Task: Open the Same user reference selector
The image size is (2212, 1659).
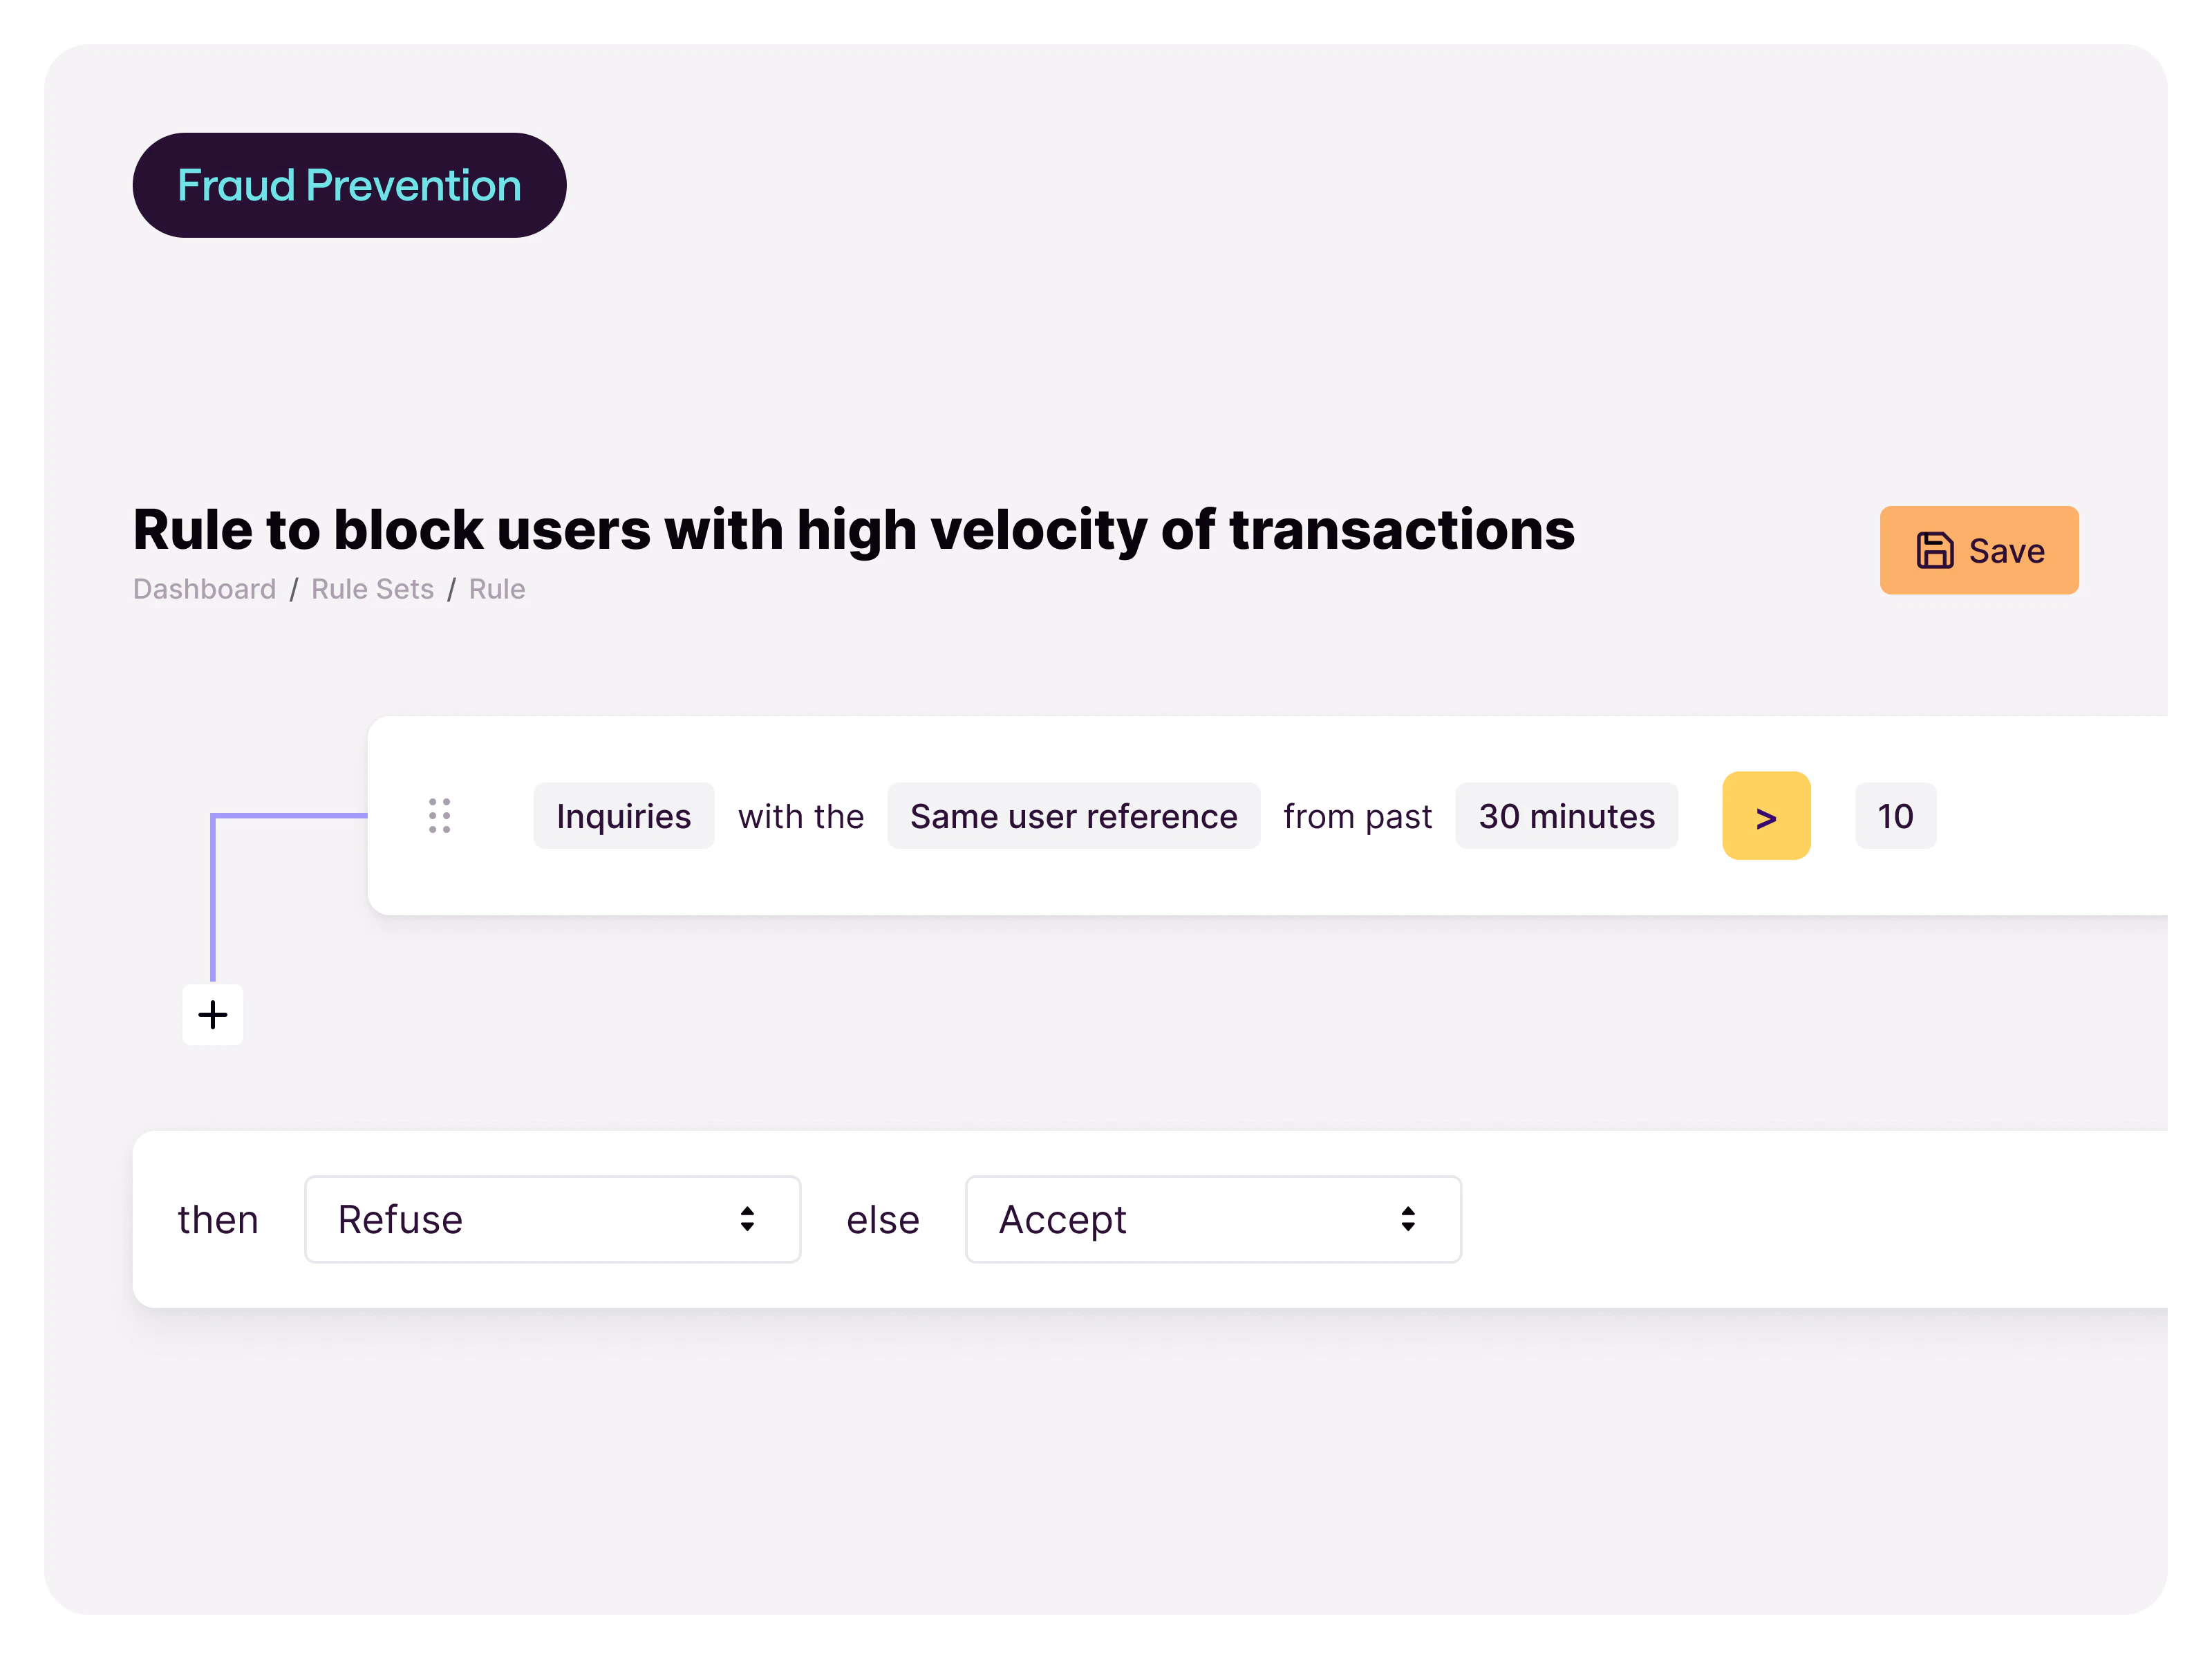Action: (1073, 816)
